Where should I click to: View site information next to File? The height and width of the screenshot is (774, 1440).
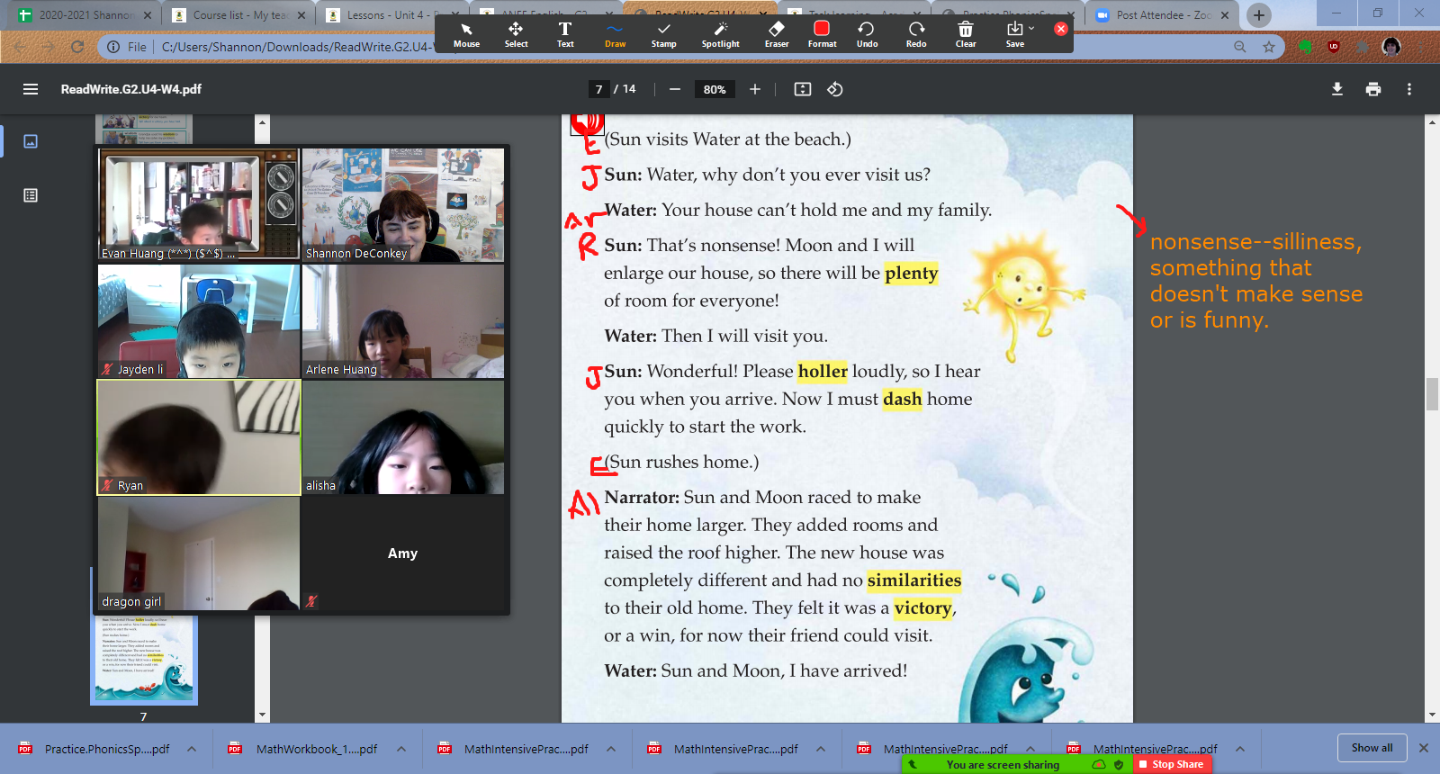[113, 47]
